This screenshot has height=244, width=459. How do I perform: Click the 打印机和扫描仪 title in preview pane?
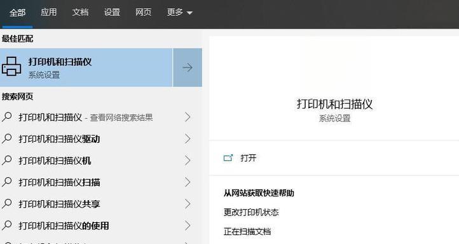(x=334, y=104)
